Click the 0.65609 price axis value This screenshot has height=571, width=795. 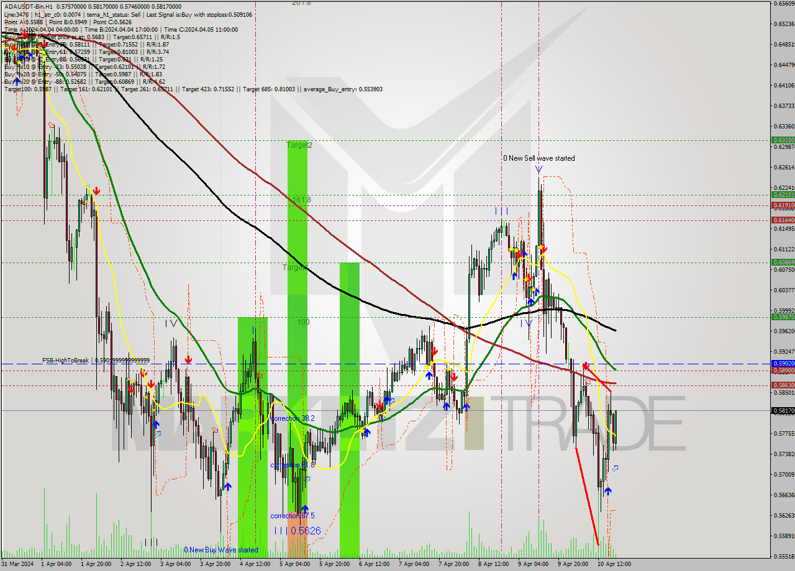pyautogui.click(x=783, y=3)
